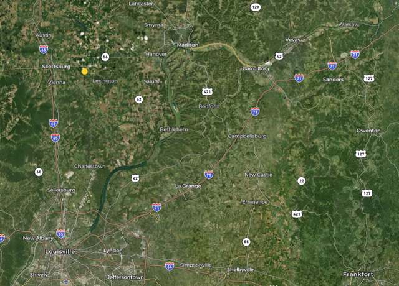Click the Route 62 shield below Saluda

(x=138, y=99)
